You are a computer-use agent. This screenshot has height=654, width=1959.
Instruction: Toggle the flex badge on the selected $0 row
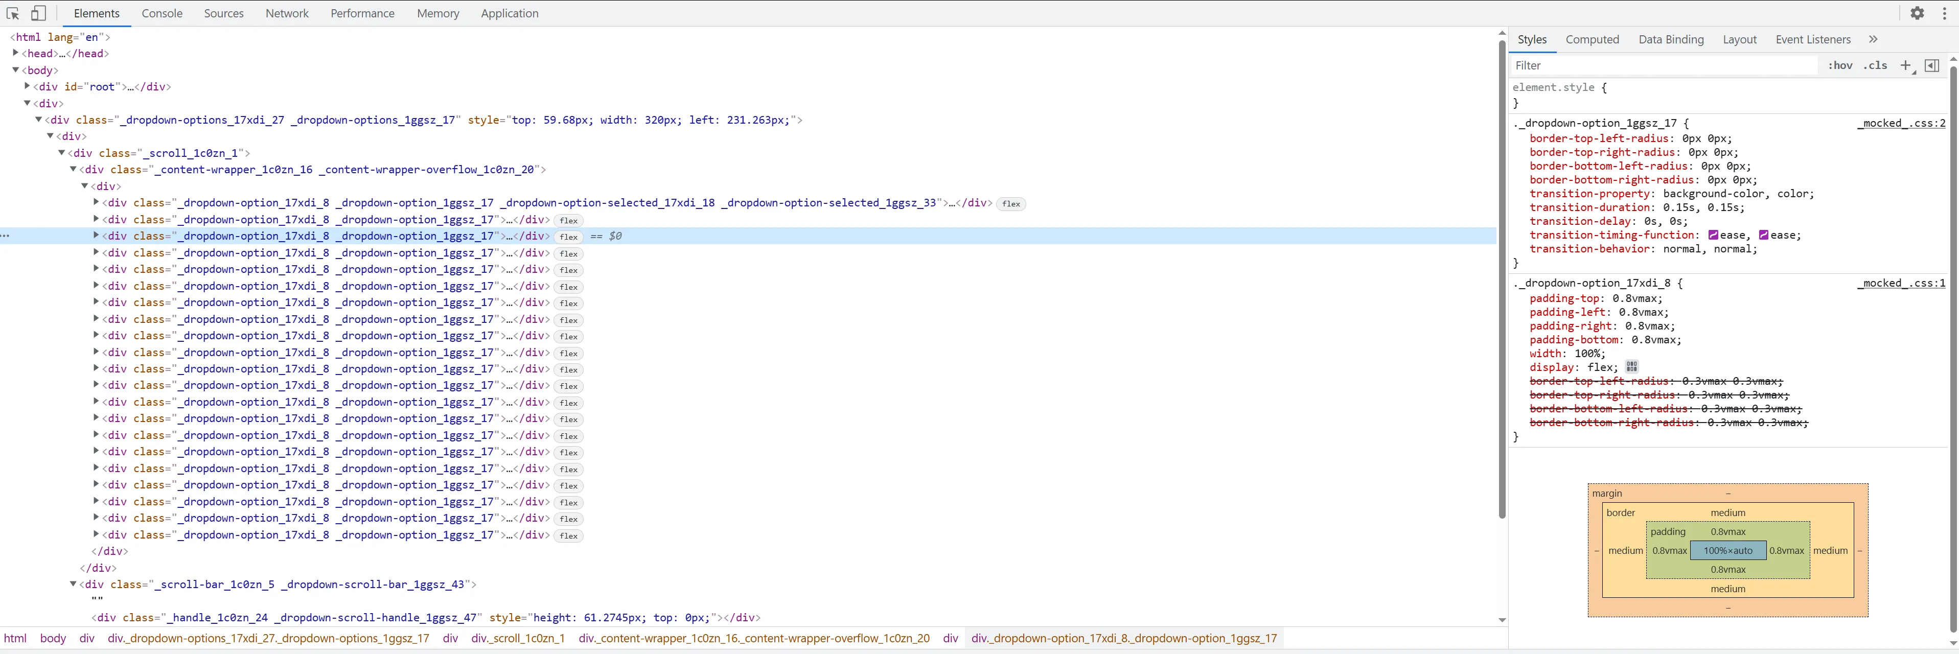pyautogui.click(x=569, y=237)
